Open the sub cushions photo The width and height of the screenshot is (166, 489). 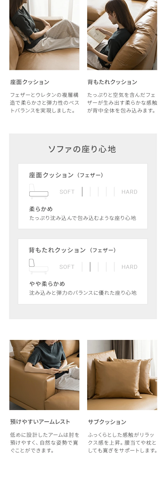coord(122,375)
